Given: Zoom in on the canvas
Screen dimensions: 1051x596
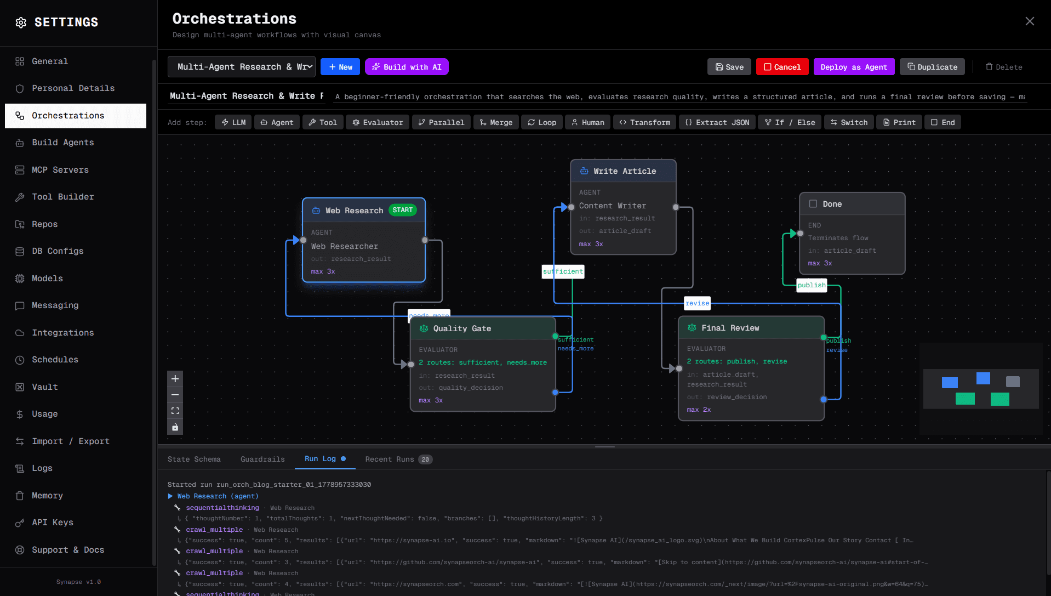Looking at the screenshot, I should coord(175,379).
